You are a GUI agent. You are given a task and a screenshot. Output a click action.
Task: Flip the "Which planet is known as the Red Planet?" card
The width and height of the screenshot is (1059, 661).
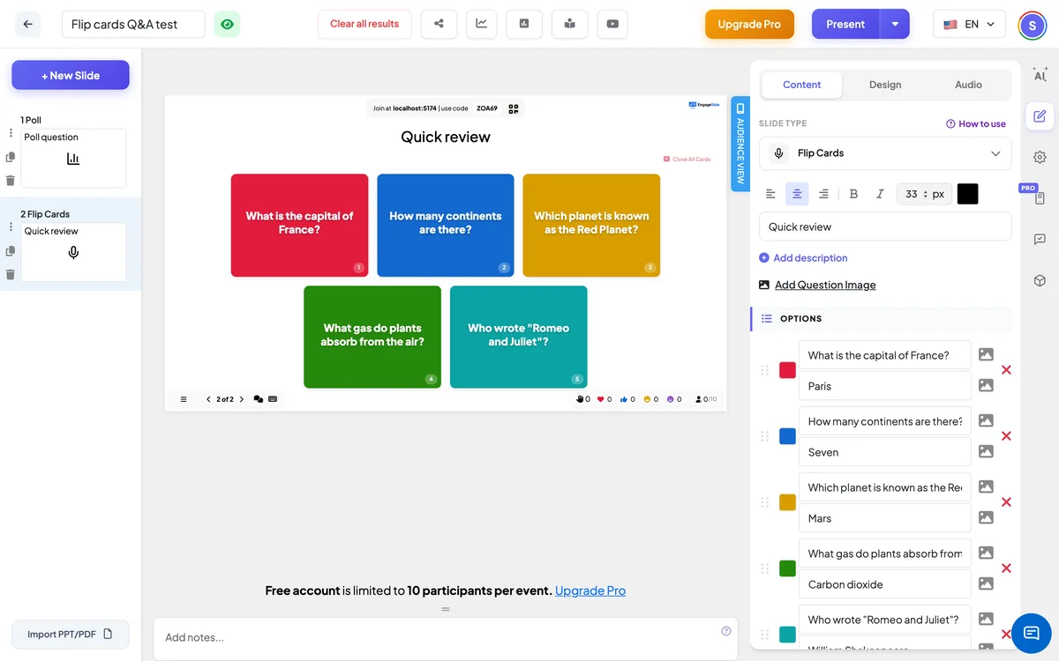(x=591, y=226)
